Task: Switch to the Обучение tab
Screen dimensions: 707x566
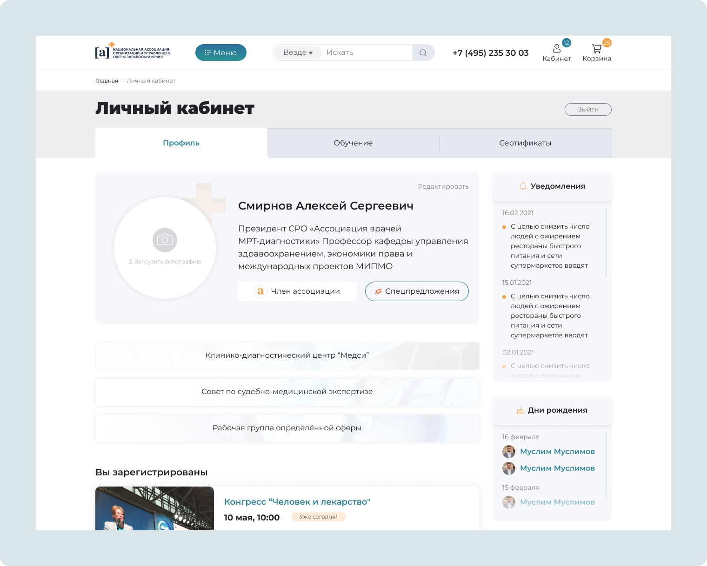Action: [353, 143]
